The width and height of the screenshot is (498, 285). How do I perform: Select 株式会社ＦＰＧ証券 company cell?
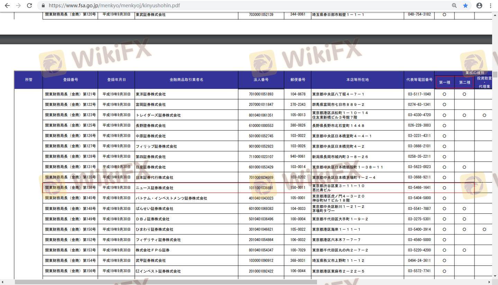coord(153,250)
